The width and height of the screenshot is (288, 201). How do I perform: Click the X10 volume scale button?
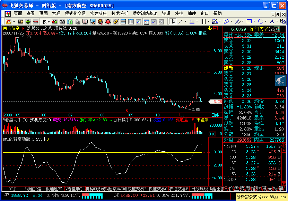tap(212, 134)
